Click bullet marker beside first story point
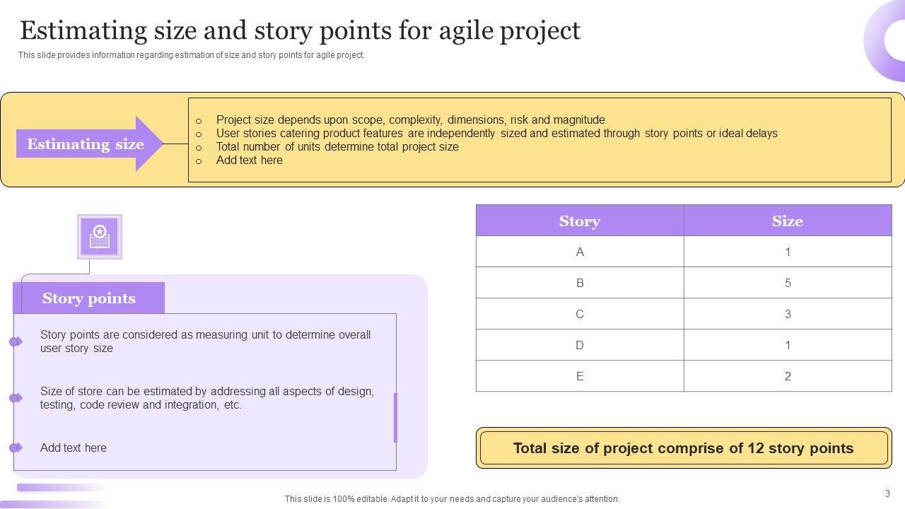 pyautogui.click(x=15, y=342)
